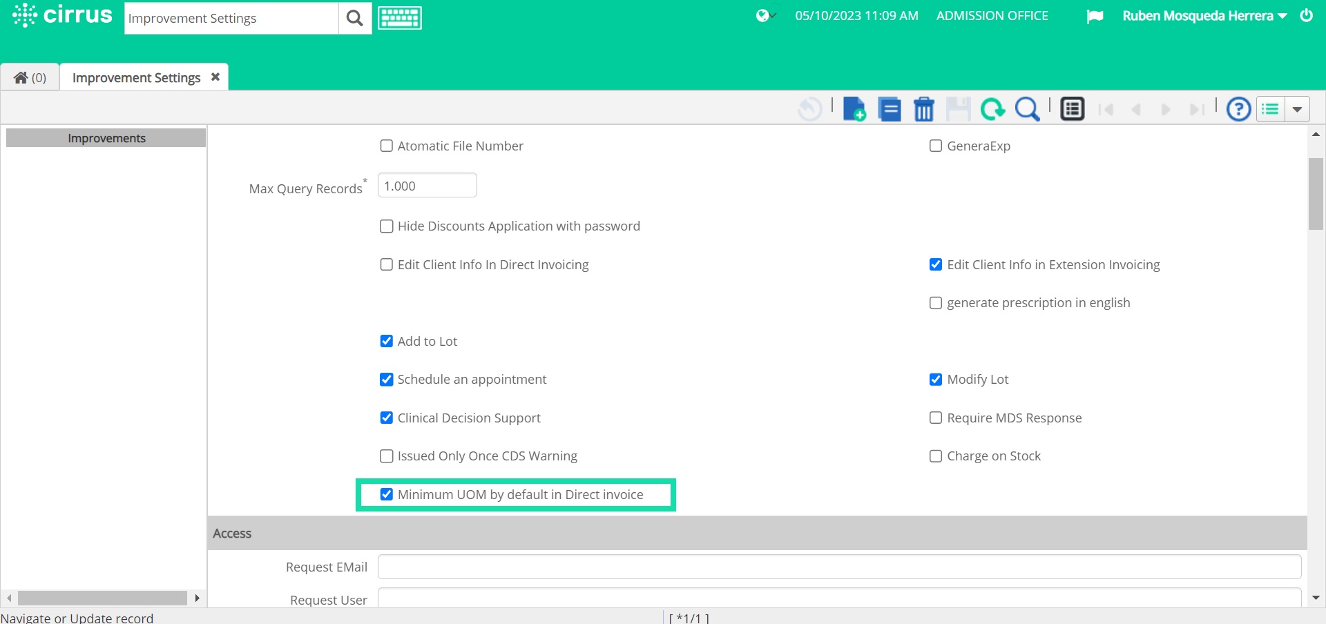This screenshot has height=624, width=1326.
Task: Enable the Atomic File Number checkbox
Action: click(386, 146)
